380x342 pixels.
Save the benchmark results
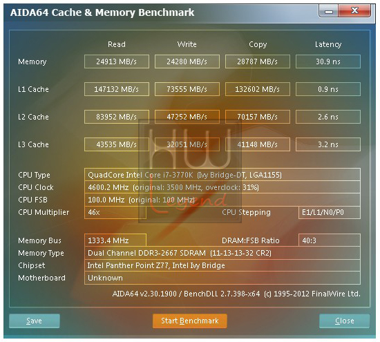click(x=34, y=321)
